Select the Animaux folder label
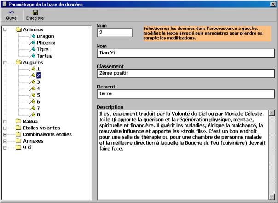 pos(33,29)
